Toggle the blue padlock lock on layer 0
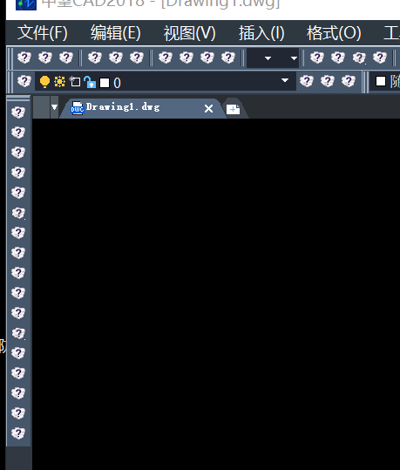 click(x=90, y=82)
